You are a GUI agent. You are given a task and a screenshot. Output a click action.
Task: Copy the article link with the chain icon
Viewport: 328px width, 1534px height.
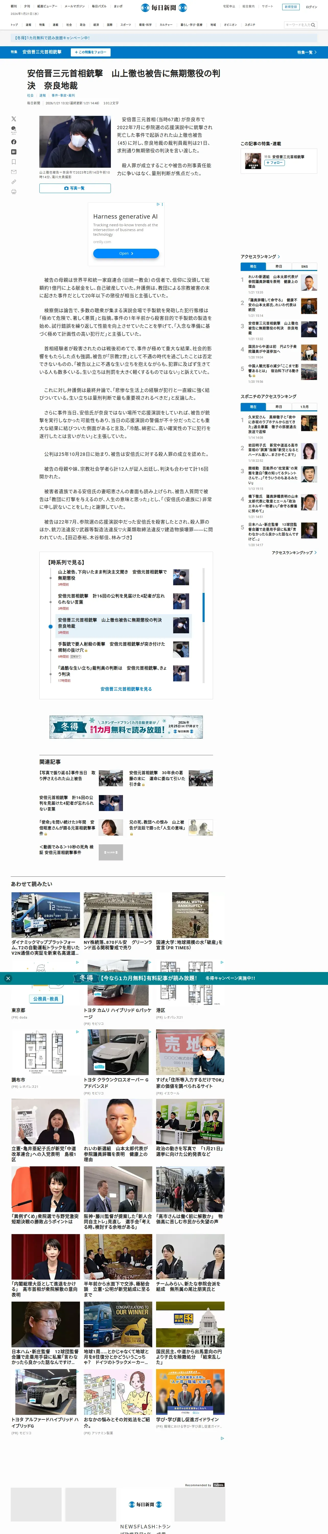(14, 182)
